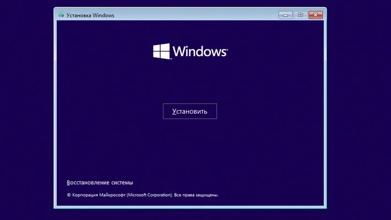The width and height of the screenshot is (391, 220).
Task: Click the Установить install button
Action: [x=190, y=111]
